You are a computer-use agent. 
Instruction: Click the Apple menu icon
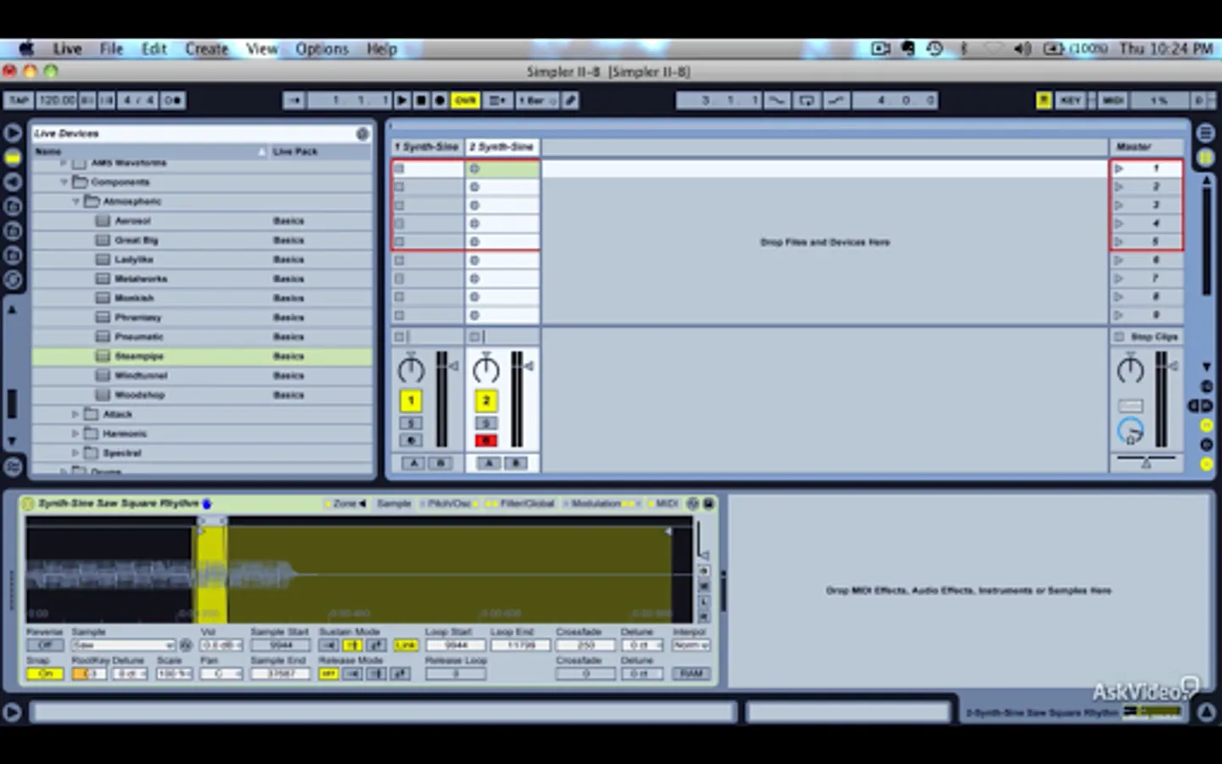click(x=26, y=48)
